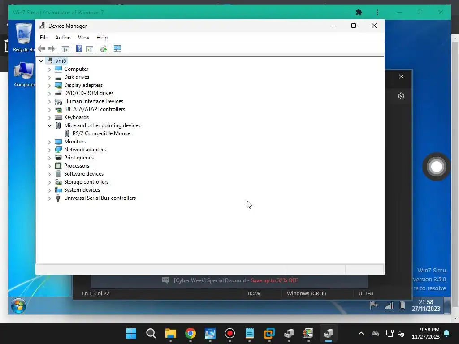Click the Scan for hardware changes icon
Image resolution: width=459 pixels, height=344 pixels.
117,48
